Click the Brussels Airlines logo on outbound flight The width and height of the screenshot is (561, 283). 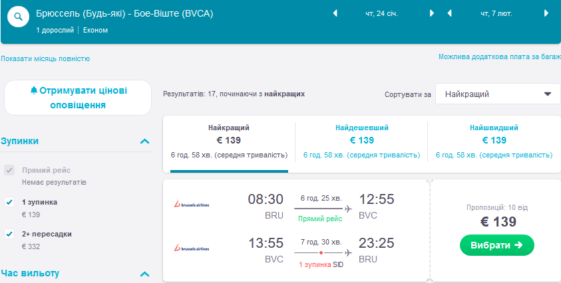[x=191, y=205]
